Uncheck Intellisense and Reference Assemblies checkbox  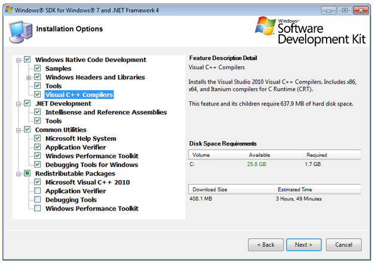[x=37, y=112]
